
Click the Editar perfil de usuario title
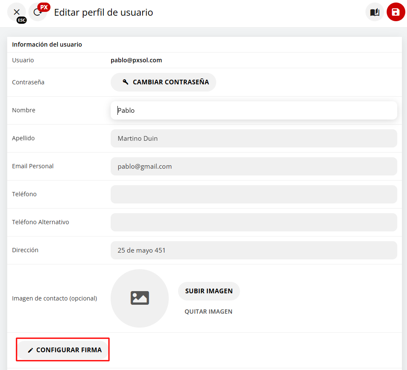tap(103, 13)
